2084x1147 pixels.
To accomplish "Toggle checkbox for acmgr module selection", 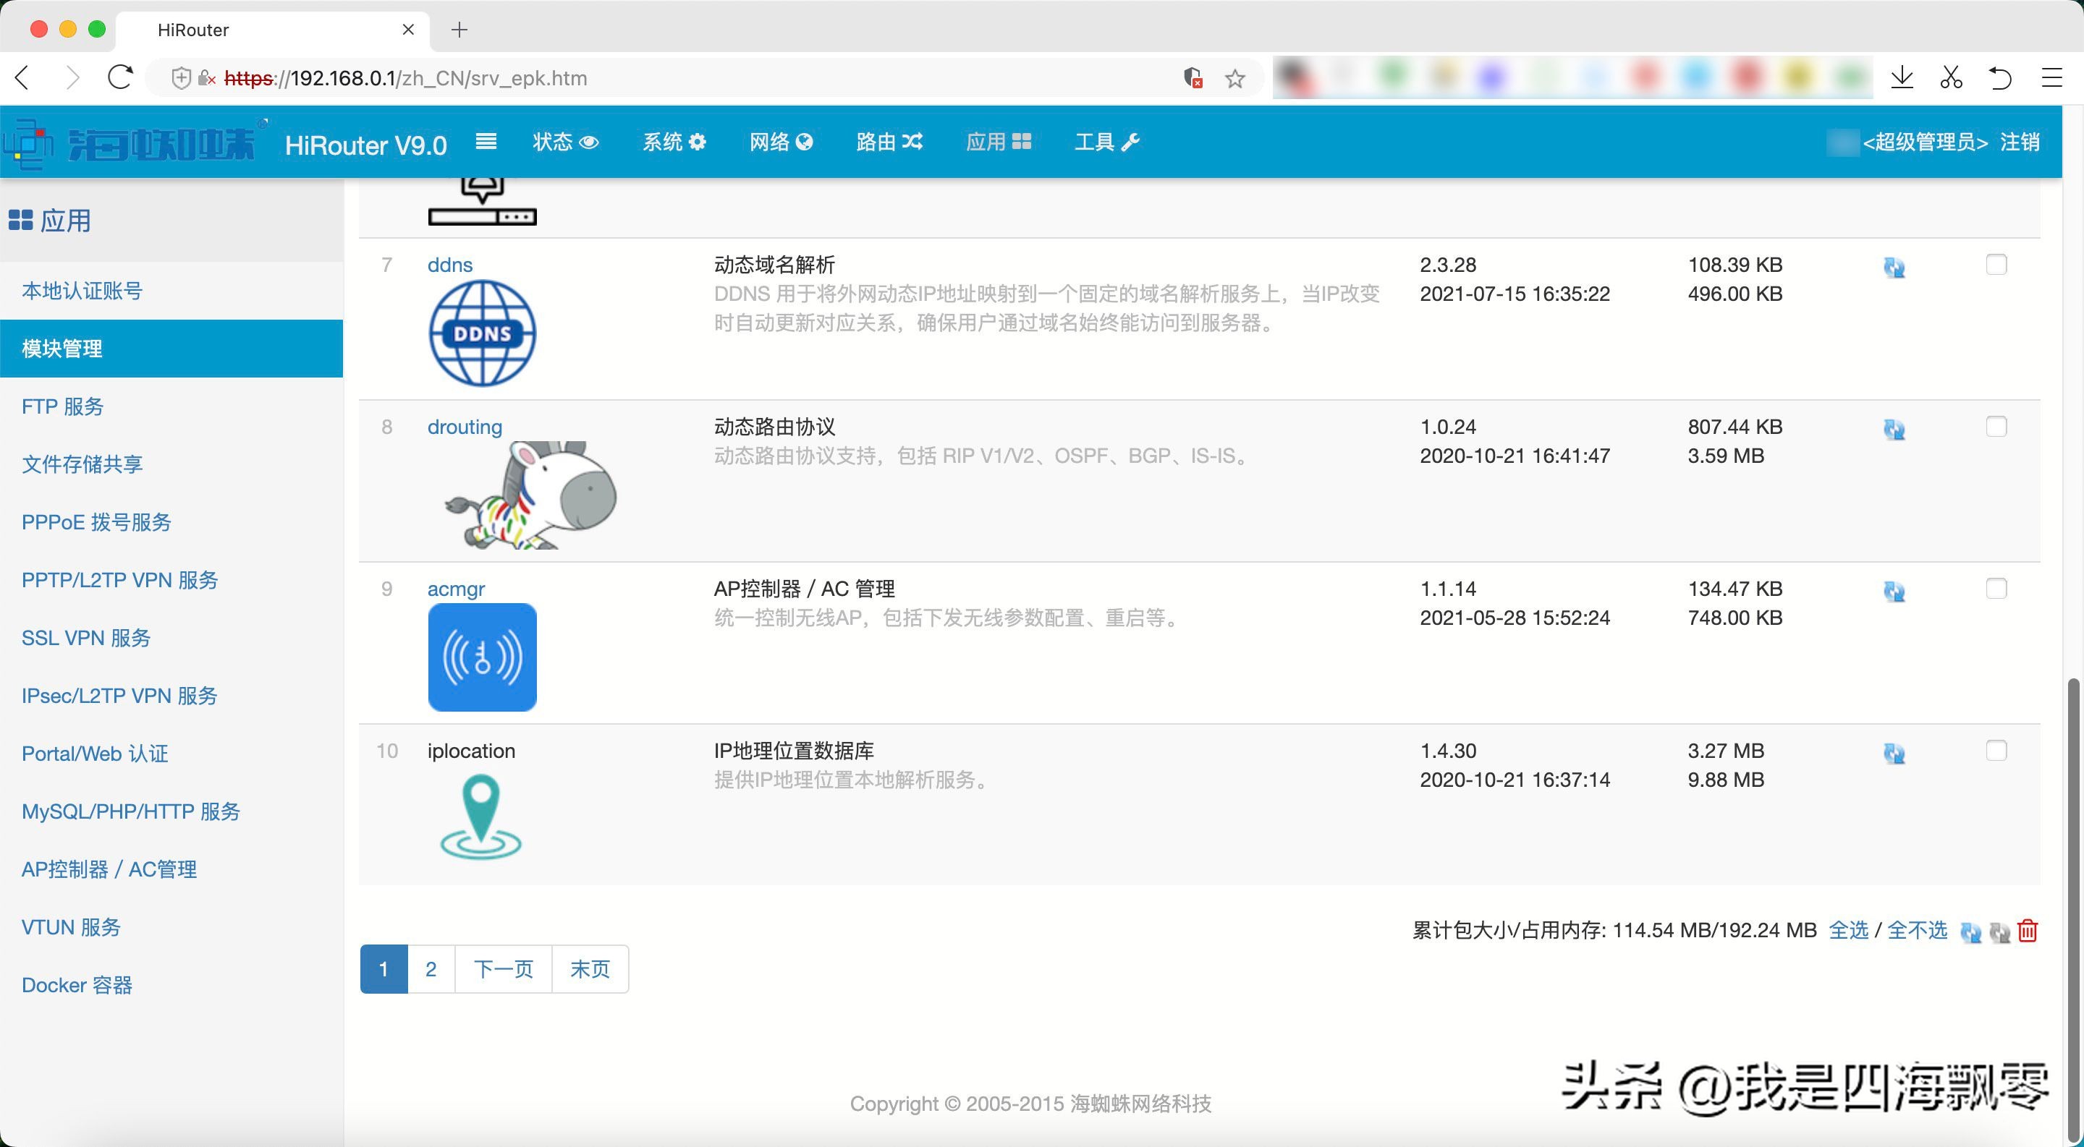I will (1996, 589).
